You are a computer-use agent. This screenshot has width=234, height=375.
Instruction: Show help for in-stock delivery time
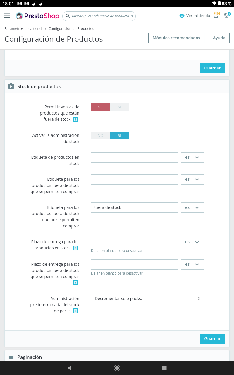point(75,248)
